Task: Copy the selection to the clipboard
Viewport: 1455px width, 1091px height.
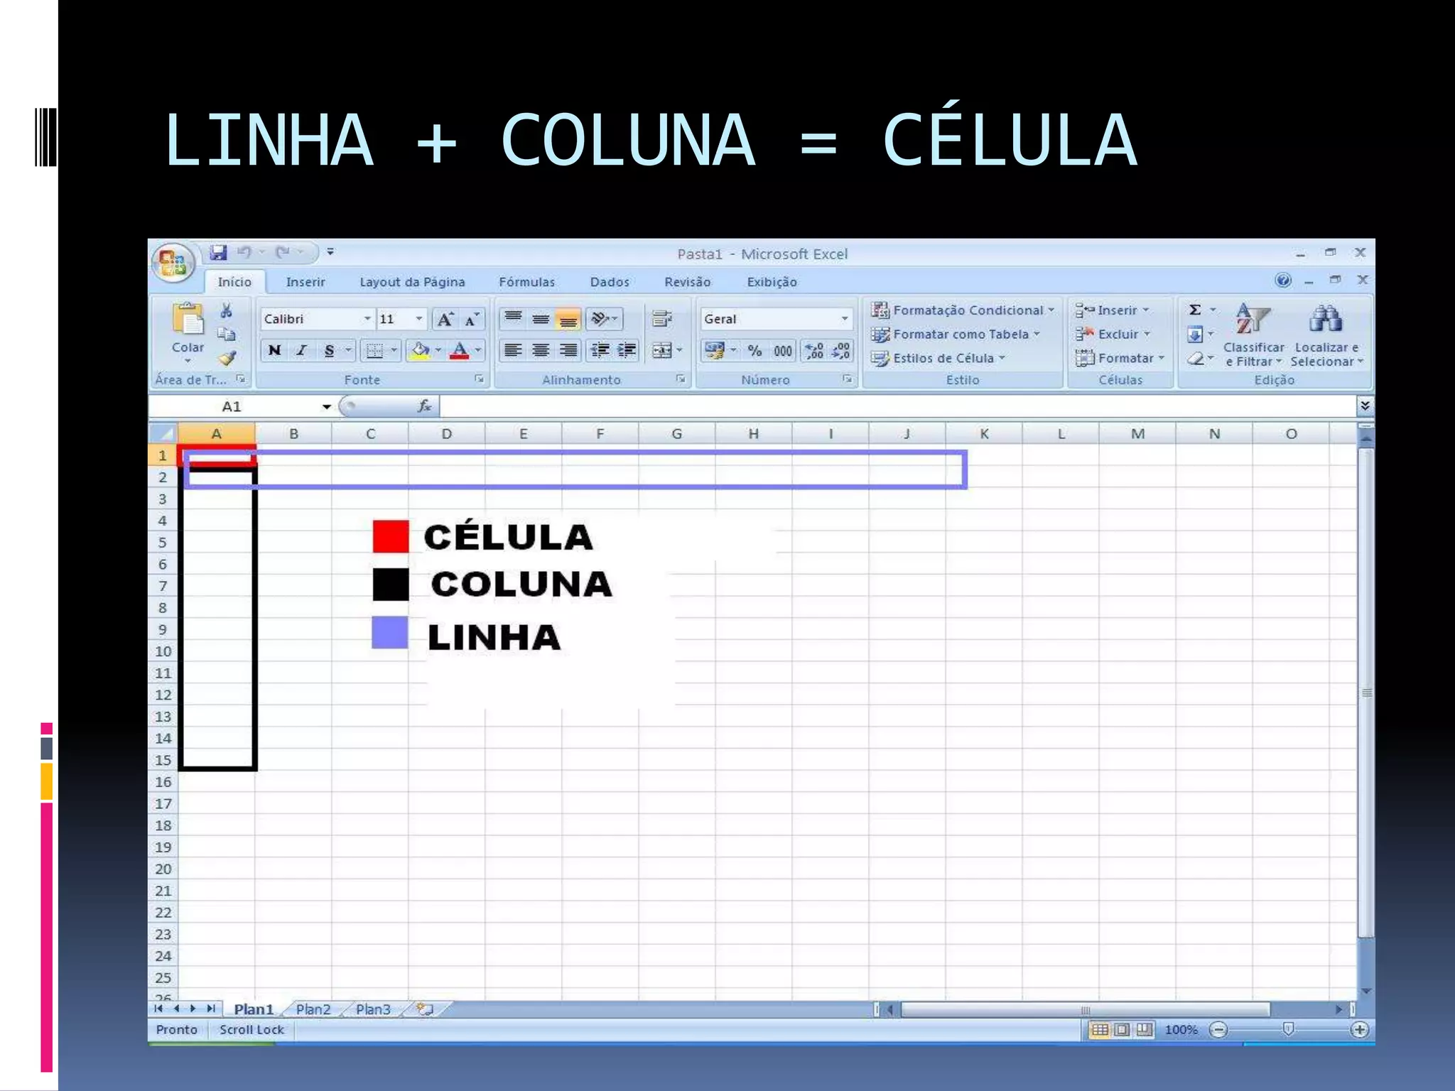Action: [x=226, y=334]
